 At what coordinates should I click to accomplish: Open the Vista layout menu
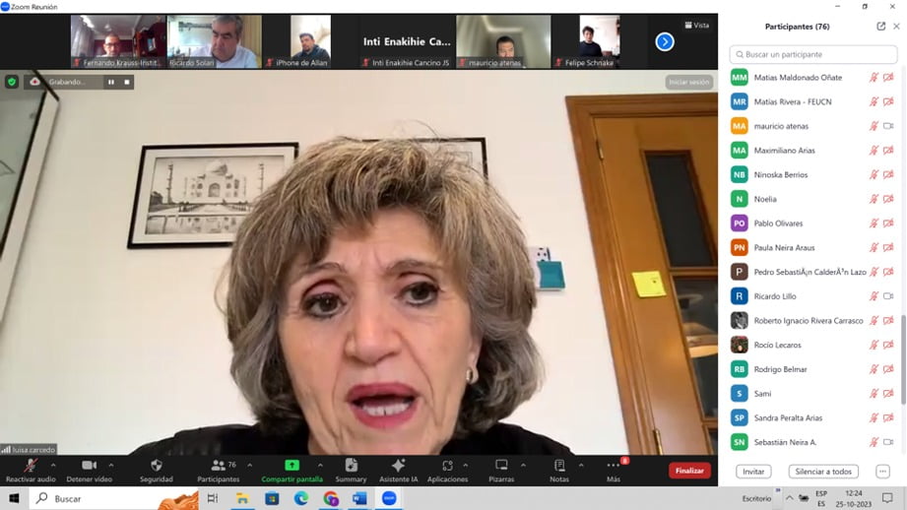click(697, 26)
